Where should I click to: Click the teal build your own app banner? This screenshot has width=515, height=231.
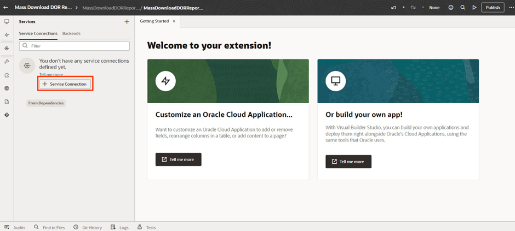point(398,81)
